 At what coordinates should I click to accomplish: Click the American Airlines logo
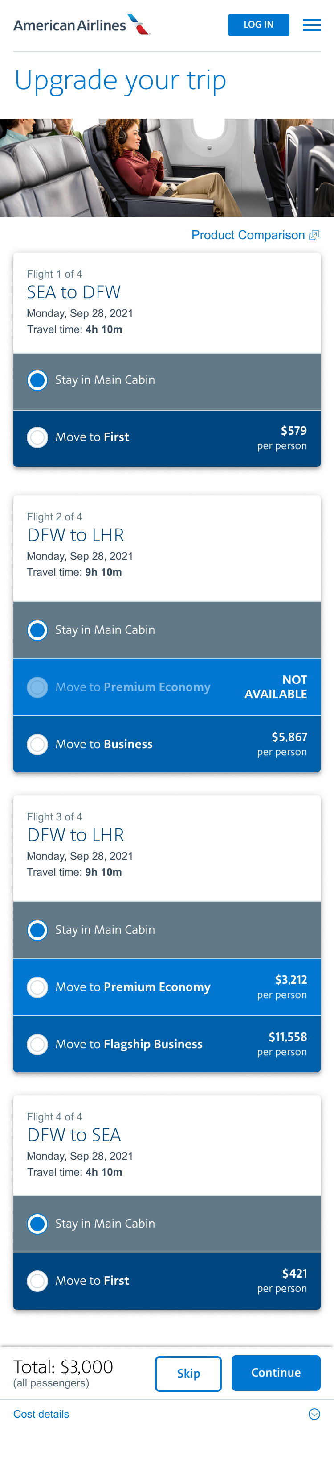click(81, 25)
